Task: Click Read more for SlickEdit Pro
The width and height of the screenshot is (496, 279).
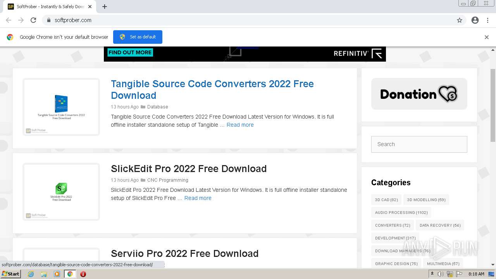Action: [198, 198]
